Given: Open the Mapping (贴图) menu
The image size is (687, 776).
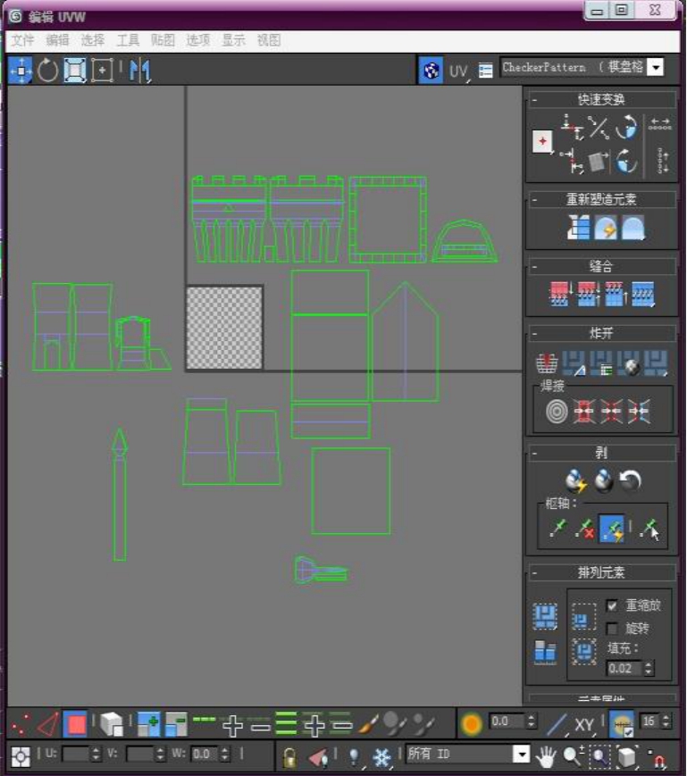Looking at the screenshot, I should coord(163,40).
